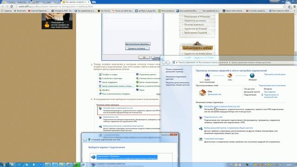Open the Windows Start menu

pyautogui.click(x=4, y=165)
